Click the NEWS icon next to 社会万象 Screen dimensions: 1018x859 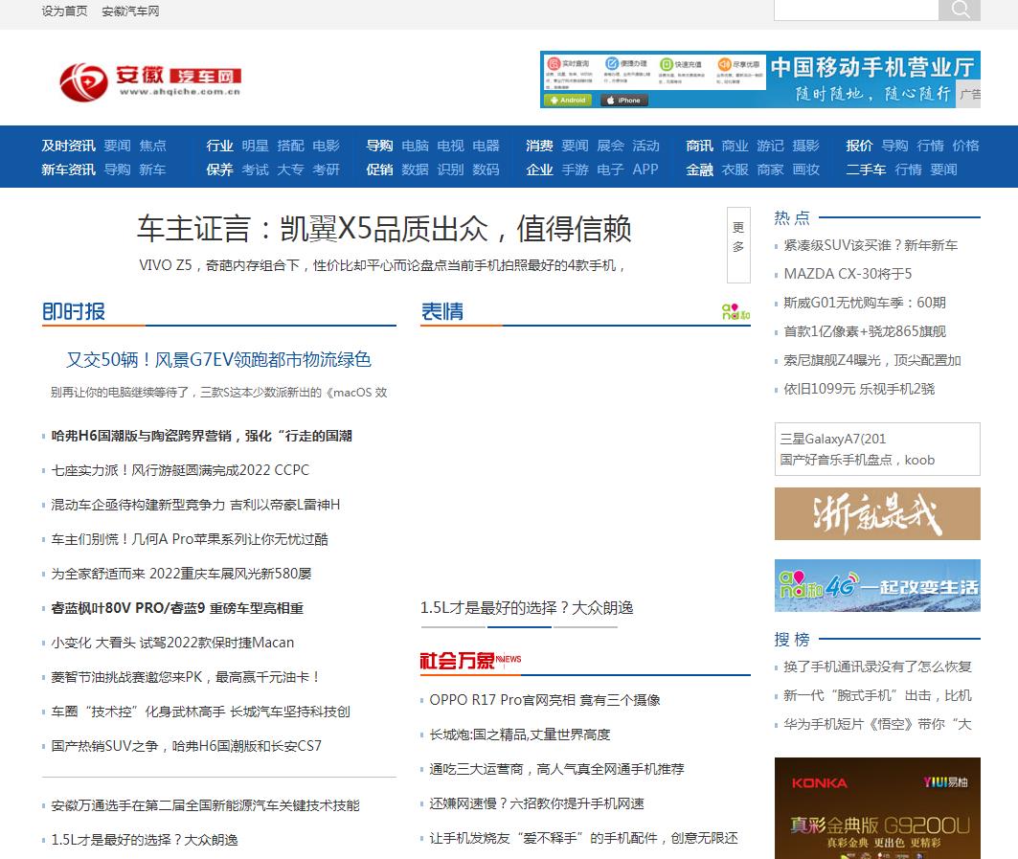509,659
